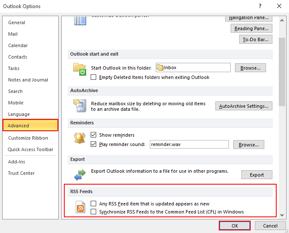Click the Outlook panes layout icon
This screenshot has height=233, width=289.
point(80,20)
